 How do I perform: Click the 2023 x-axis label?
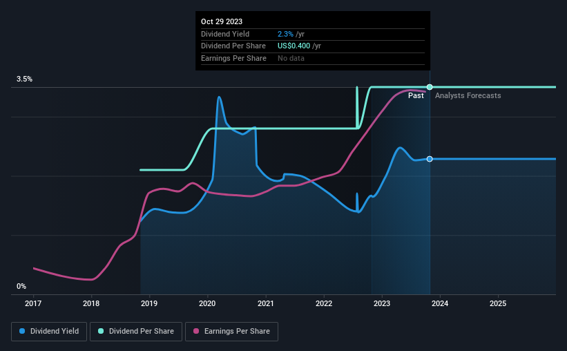tap(381, 303)
